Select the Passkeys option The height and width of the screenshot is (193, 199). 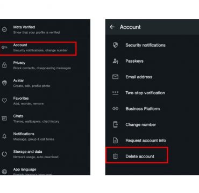pyautogui.click(x=152, y=61)
